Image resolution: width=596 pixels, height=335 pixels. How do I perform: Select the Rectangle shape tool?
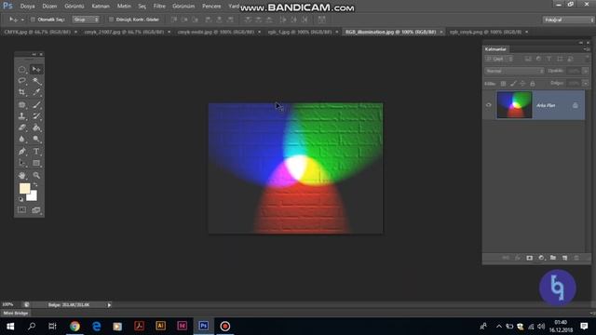(x=36, y=163)
